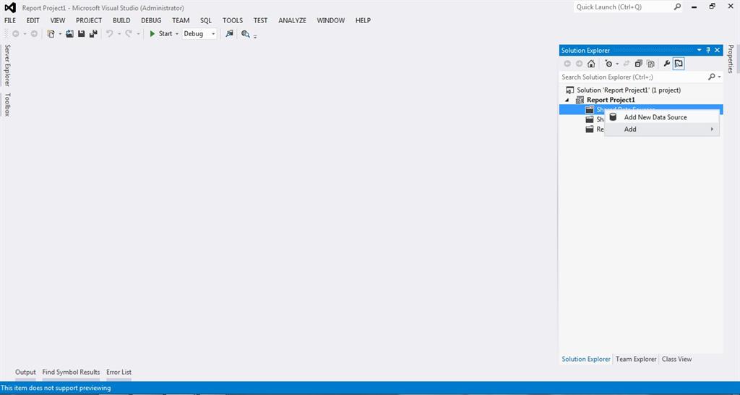Open the HELP menu

pyautogui.click(x=363, y=21)
